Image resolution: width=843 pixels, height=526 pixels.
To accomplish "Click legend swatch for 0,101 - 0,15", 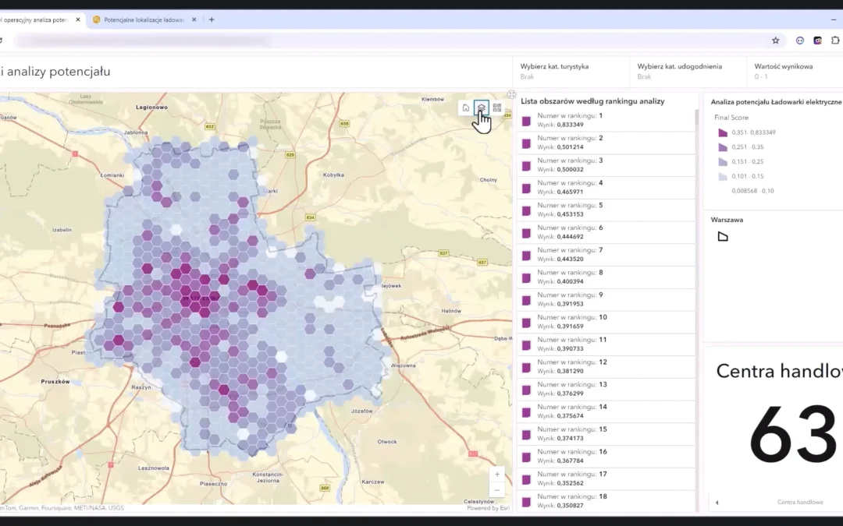I will [723, 176].
